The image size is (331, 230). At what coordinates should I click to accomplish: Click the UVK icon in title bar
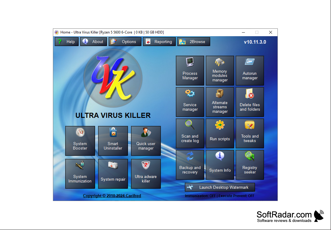(x=57, y=32)
